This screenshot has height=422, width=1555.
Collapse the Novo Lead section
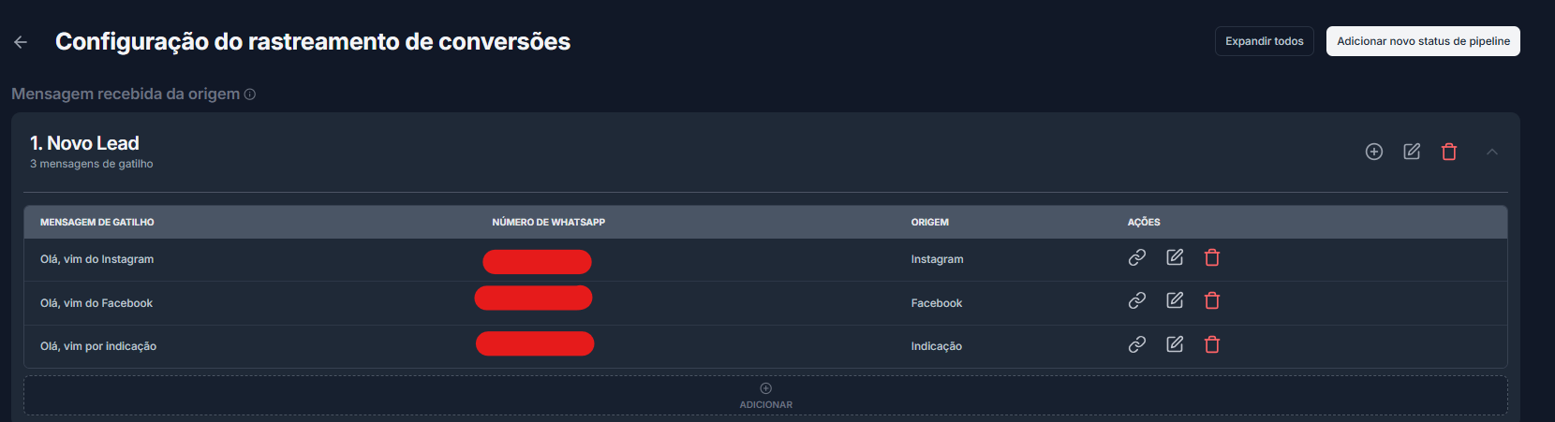[x=1492, y=152]
